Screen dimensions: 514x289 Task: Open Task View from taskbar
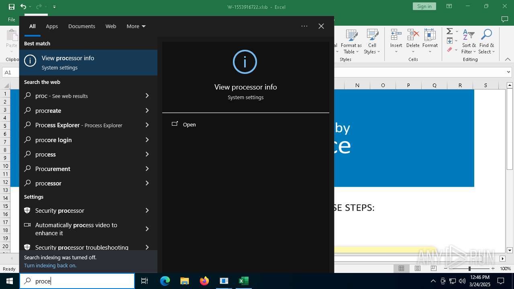click(x=145, y=281)
